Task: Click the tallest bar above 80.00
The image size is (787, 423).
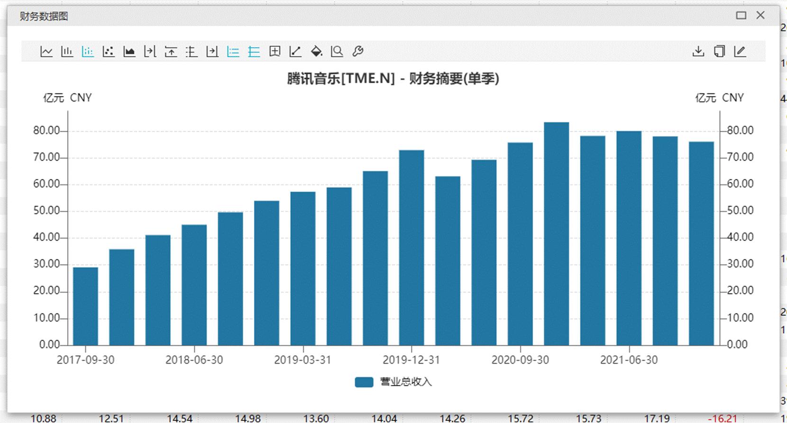Action: (x=557, y=234)
